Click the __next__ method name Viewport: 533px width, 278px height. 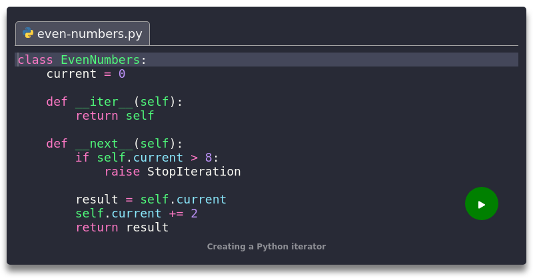tap(104, 144)
